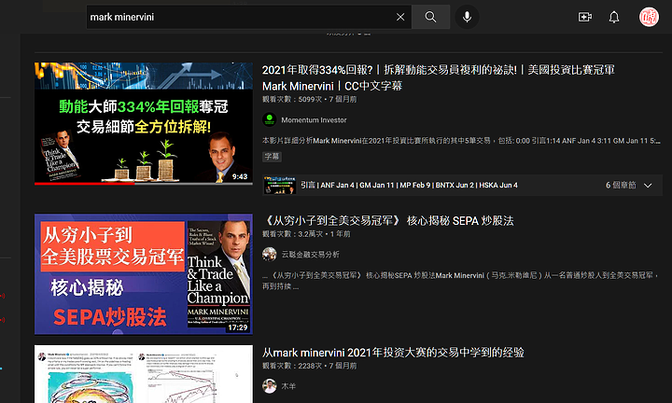Viewport: 672px width, 403px height.
Task: Click the description starting 本影片詳細分析Mark Minervini
Action: [461, 141]
